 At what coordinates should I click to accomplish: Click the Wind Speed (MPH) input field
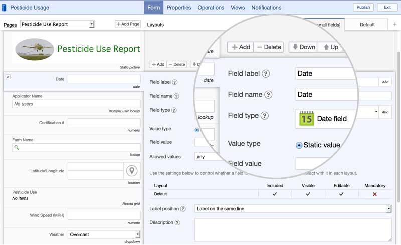(x=104, y=215)
